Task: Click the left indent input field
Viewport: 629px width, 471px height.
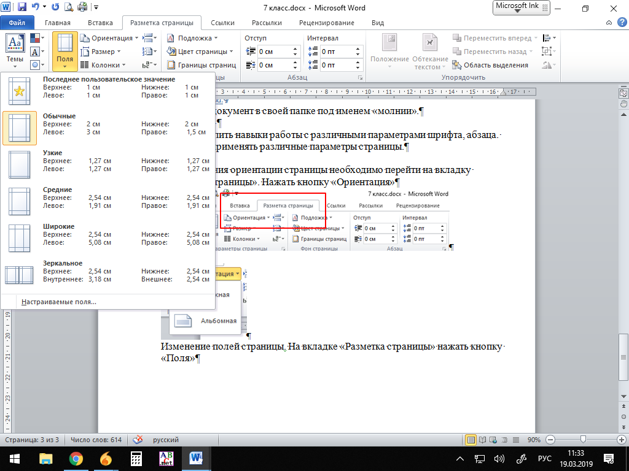Action: (x=270, y=52)
